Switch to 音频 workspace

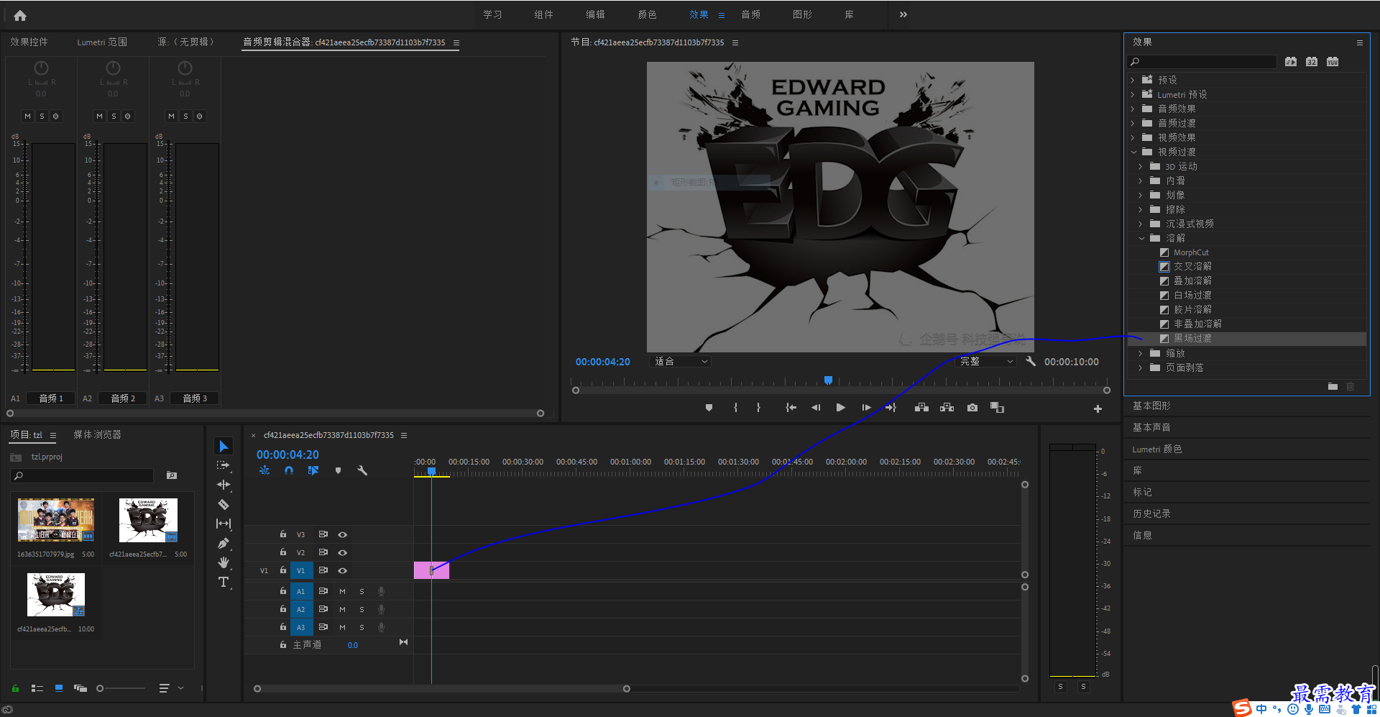point(750,14)
